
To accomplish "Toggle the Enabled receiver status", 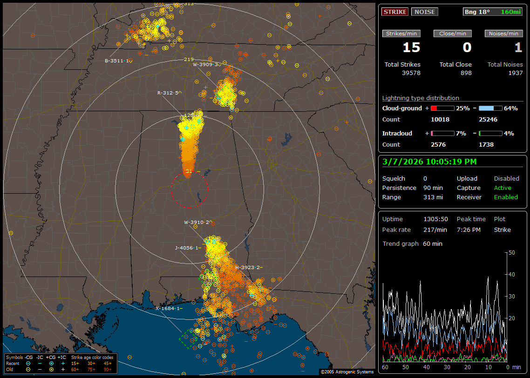I will pos(506,197).
